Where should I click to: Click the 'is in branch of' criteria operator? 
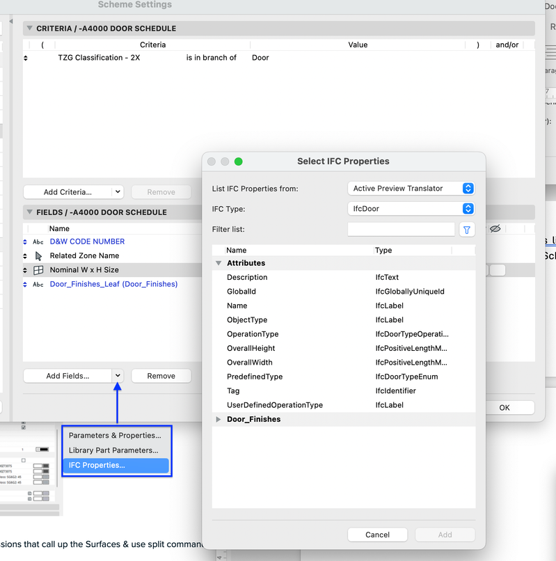[x=211, y=58]
